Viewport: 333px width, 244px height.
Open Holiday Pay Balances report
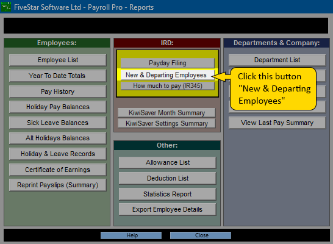[58, 107]
